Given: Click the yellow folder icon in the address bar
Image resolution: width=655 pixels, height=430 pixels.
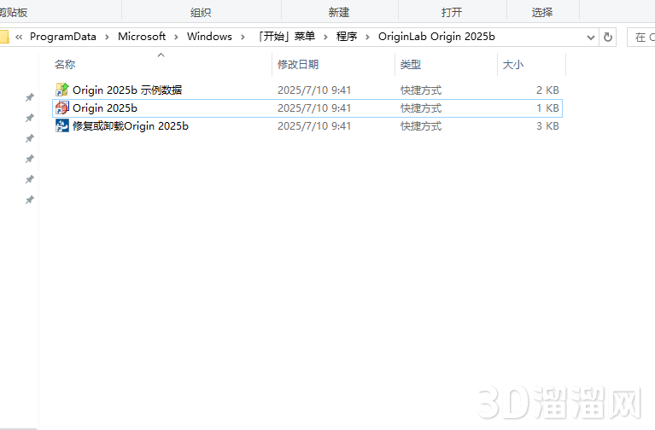Looking at the screenshot, I should [4, 37].
